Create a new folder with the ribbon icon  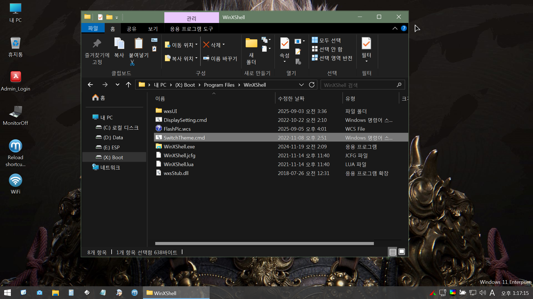pos(251,43)
